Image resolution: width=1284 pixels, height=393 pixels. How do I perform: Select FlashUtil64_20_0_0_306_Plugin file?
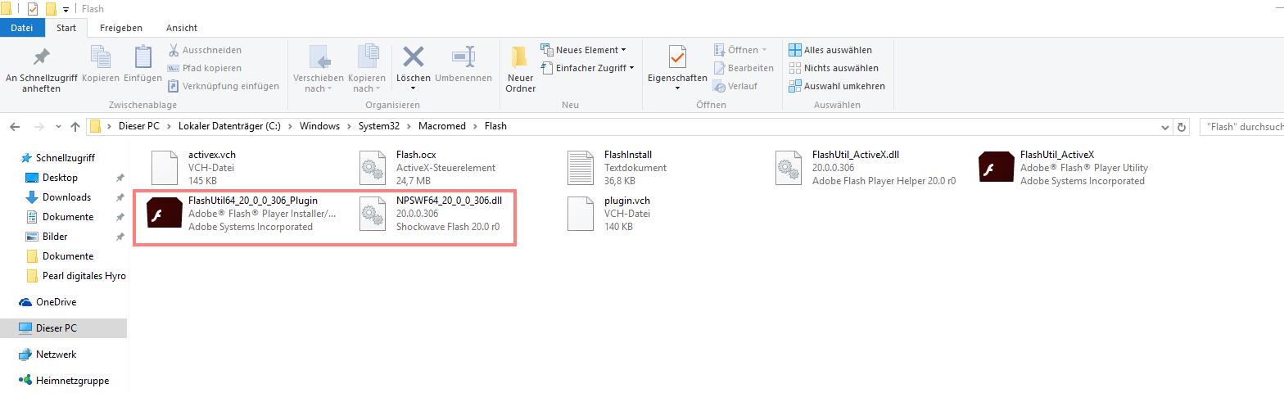point(242,213)
